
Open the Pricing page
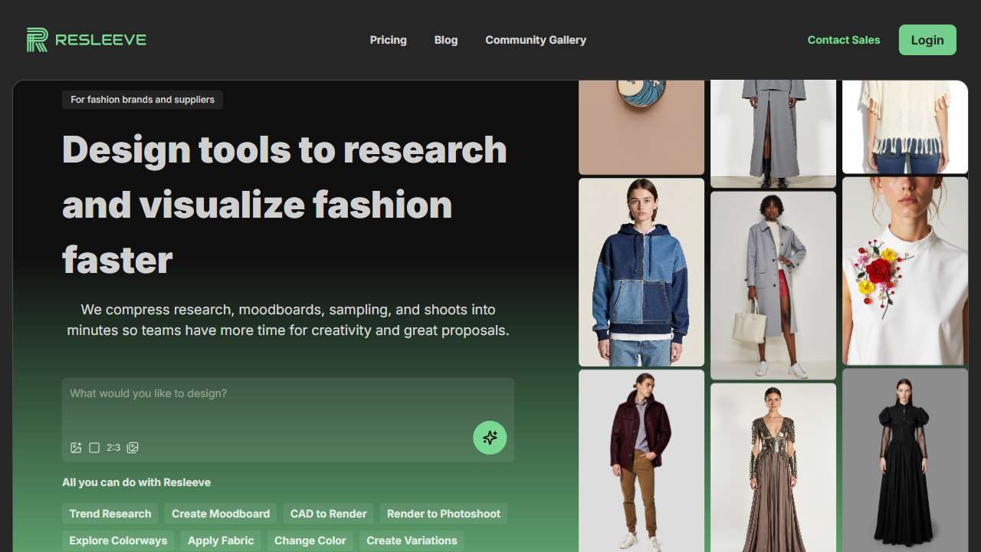click(x=388, y=40)
